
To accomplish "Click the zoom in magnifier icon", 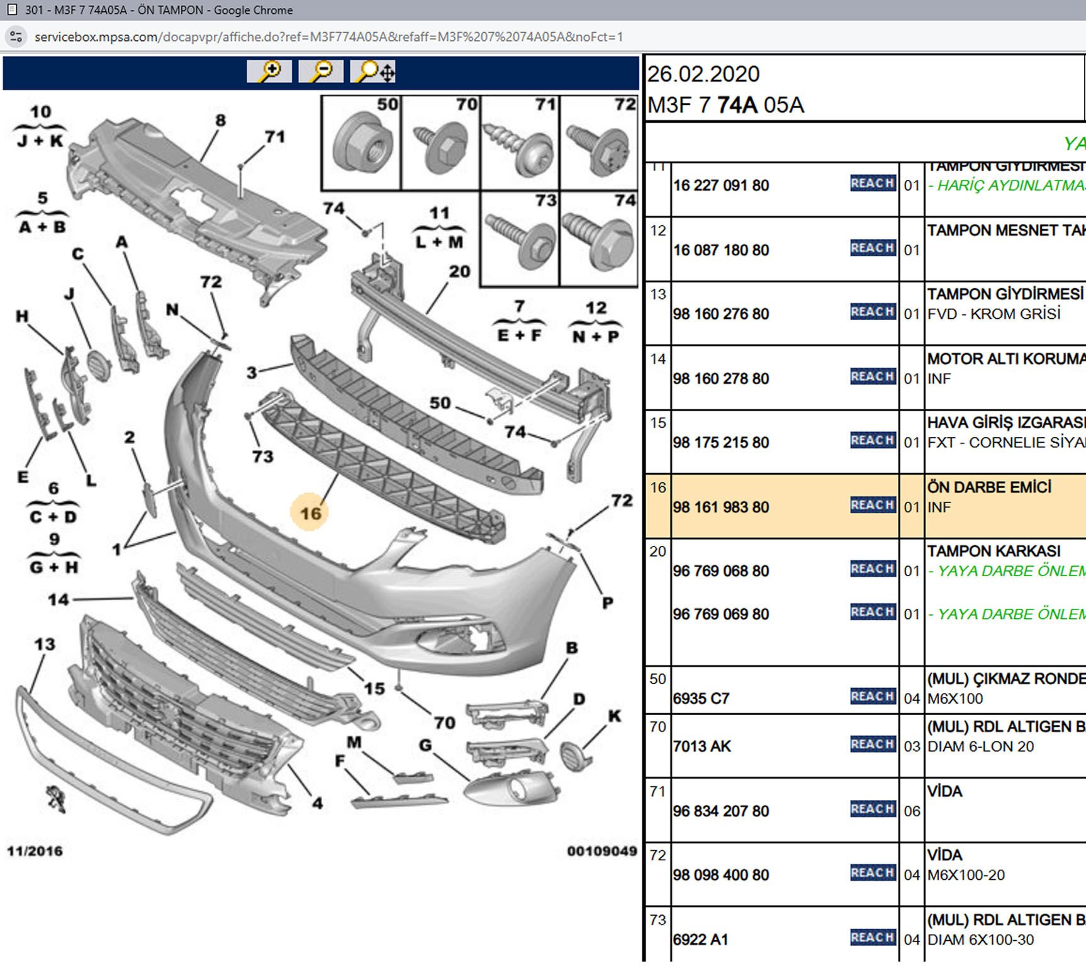I will (269, 72).
